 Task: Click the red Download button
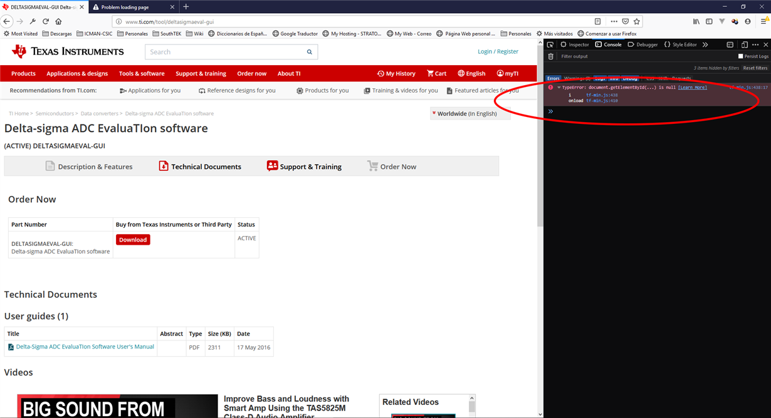click(x=133, y=240)
